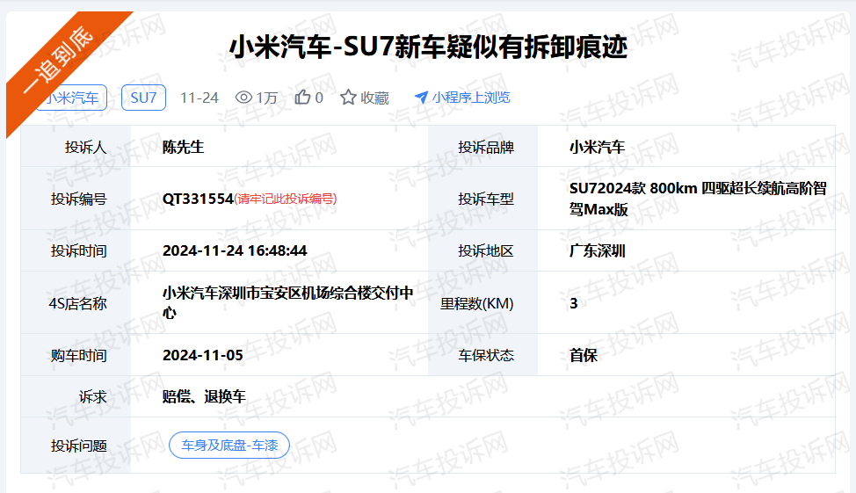Screen dimensions: 856x493
Task: Click mileage value 3
Action: (573, 303)
